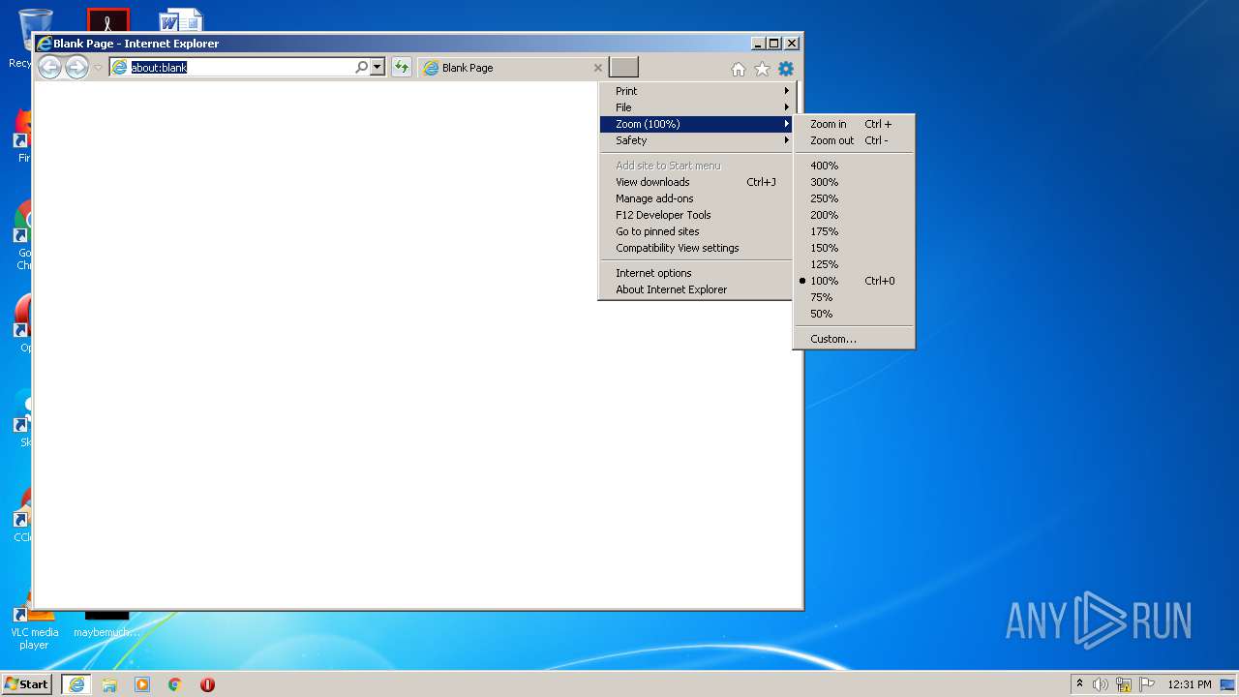The height and width of the screenshot is (697, 1239).
Task: Click the search magnifier in address bar
Action: (x=361, y=67)
